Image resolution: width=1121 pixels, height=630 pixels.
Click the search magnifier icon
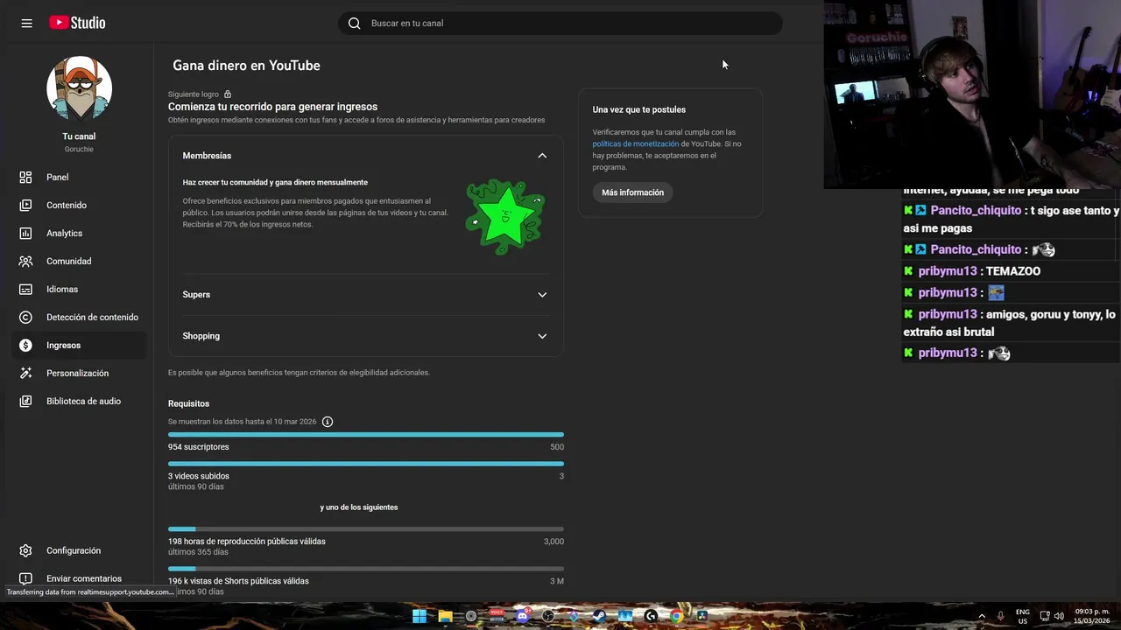(355, 24)
